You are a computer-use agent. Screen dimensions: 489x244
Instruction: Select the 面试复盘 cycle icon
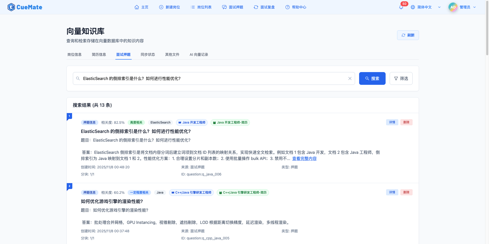pos(256,7)
